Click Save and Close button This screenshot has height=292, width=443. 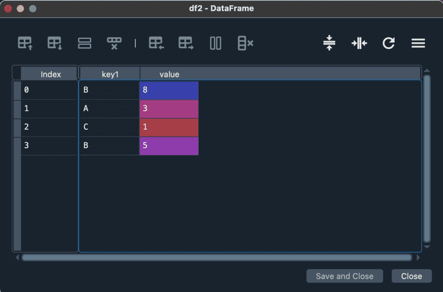(345, 276)
